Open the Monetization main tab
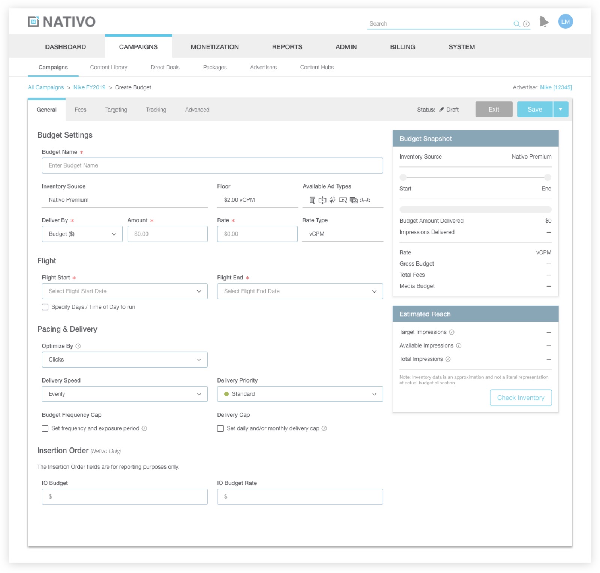 coord(214,47)
